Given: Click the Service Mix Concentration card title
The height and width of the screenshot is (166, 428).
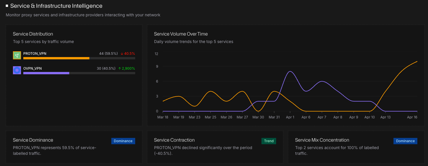Looking at the screenshot, I should point(322,140).
